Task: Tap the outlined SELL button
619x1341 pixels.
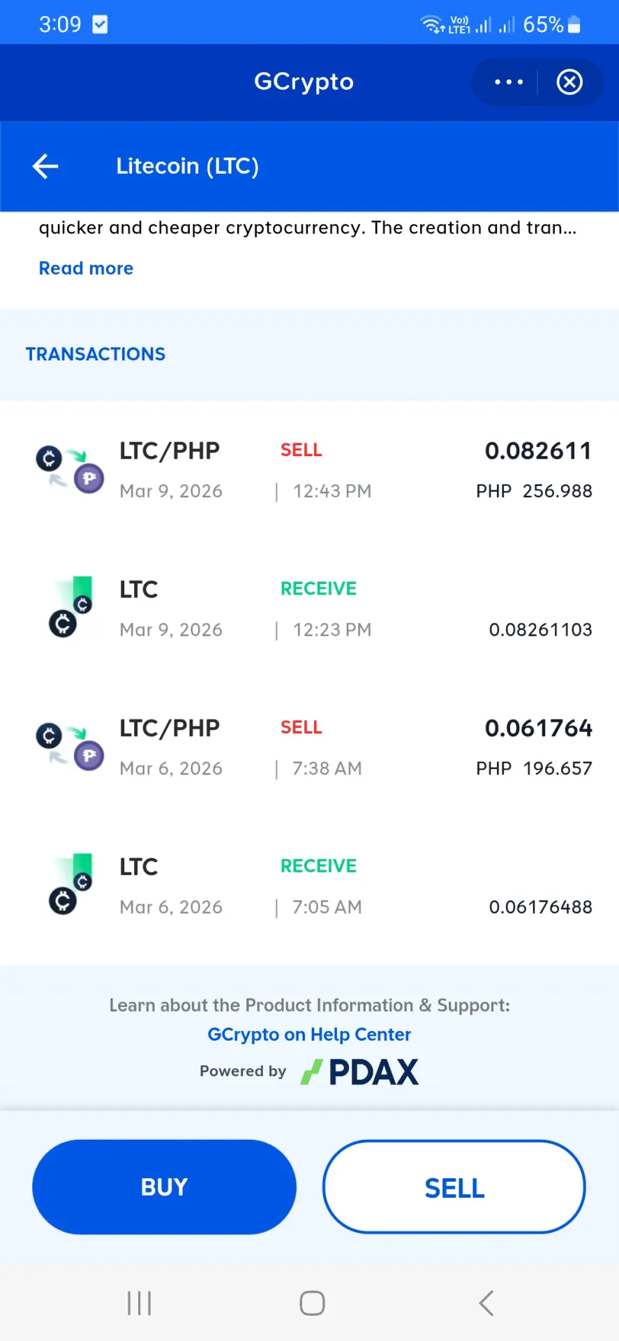Action: (454, 1187)
